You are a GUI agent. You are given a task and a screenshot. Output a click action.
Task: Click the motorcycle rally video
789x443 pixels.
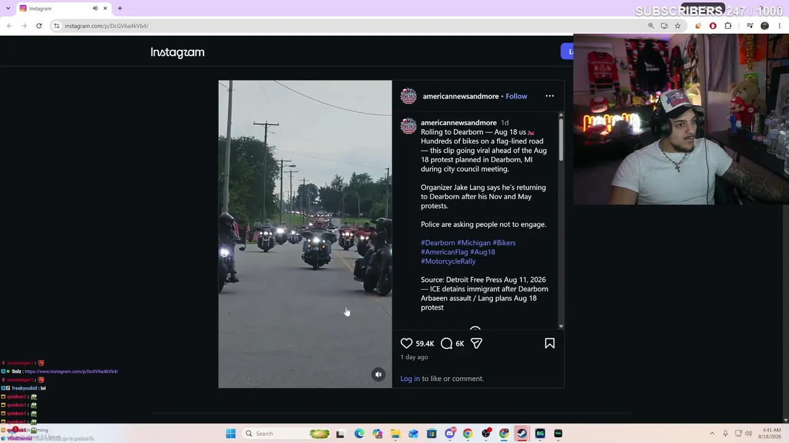pos(305,234)
